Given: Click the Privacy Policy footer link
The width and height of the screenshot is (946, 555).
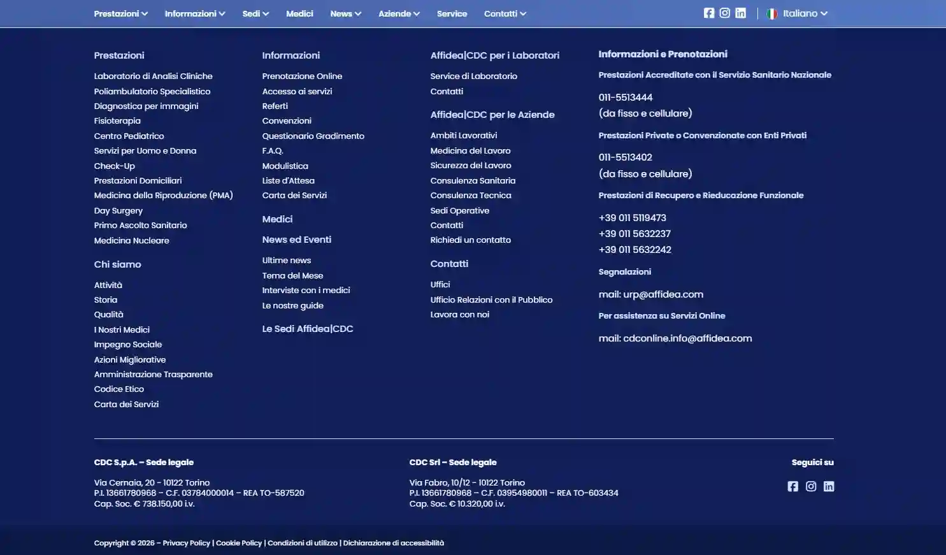Looking at the screenshot, I should coord(186,543).
